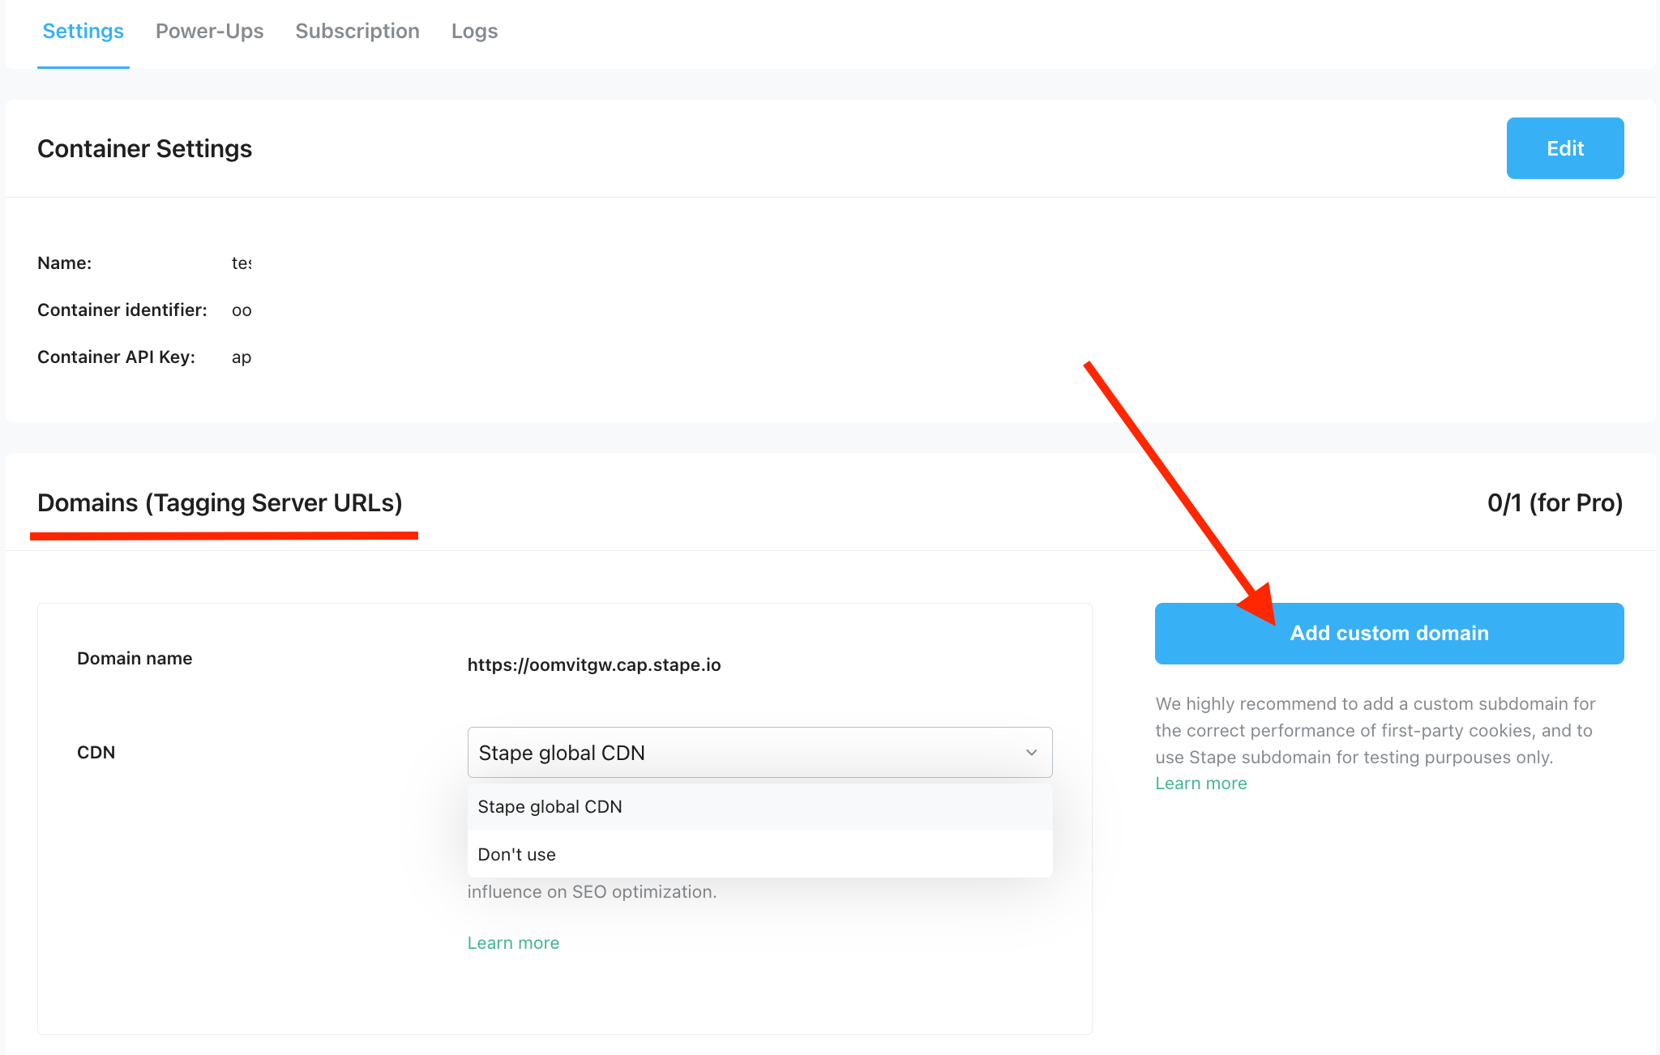Open Learn more below the CDN options
The height and width of the screenshot is (1055, 1660).
point(512,942)
